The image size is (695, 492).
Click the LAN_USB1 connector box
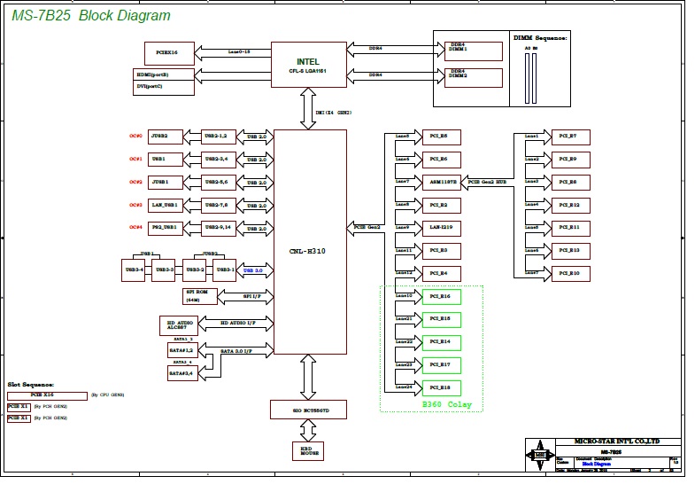165,205
